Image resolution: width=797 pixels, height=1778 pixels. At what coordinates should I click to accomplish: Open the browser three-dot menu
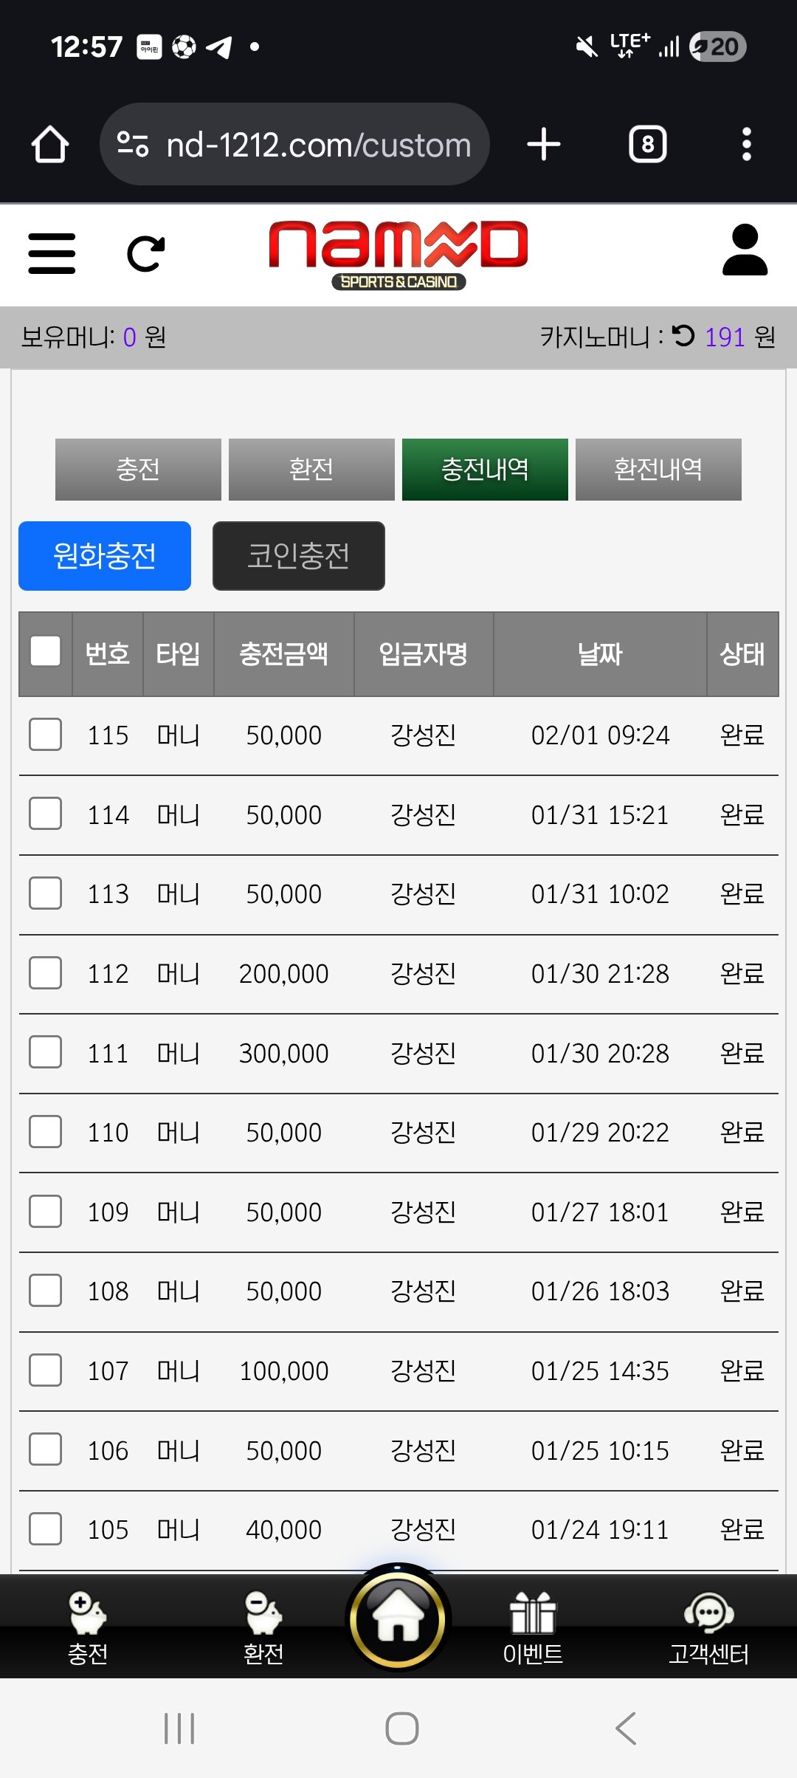pos(746,145)
